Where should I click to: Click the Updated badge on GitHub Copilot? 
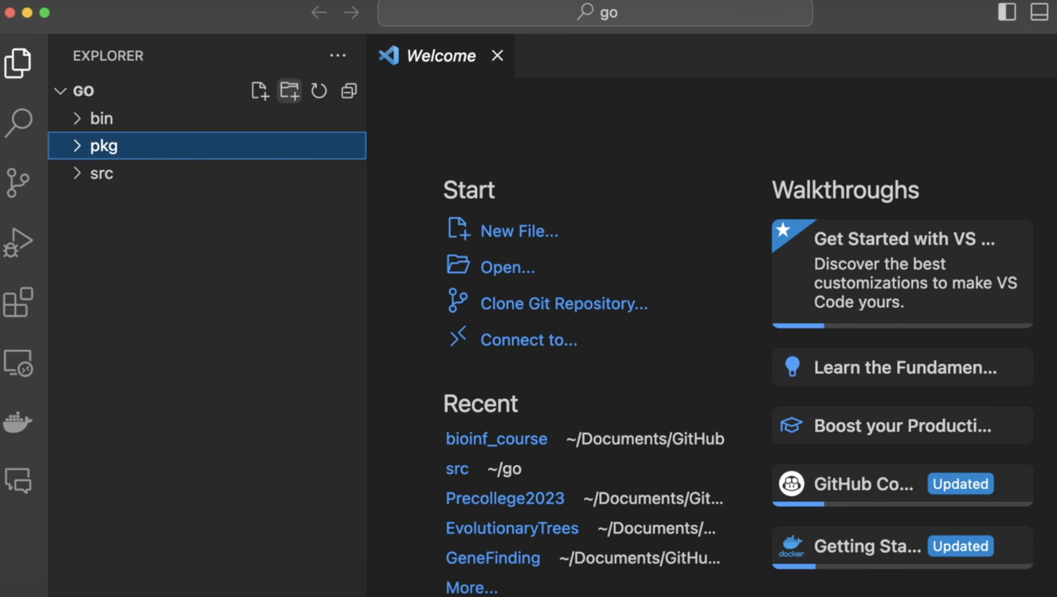961,484
